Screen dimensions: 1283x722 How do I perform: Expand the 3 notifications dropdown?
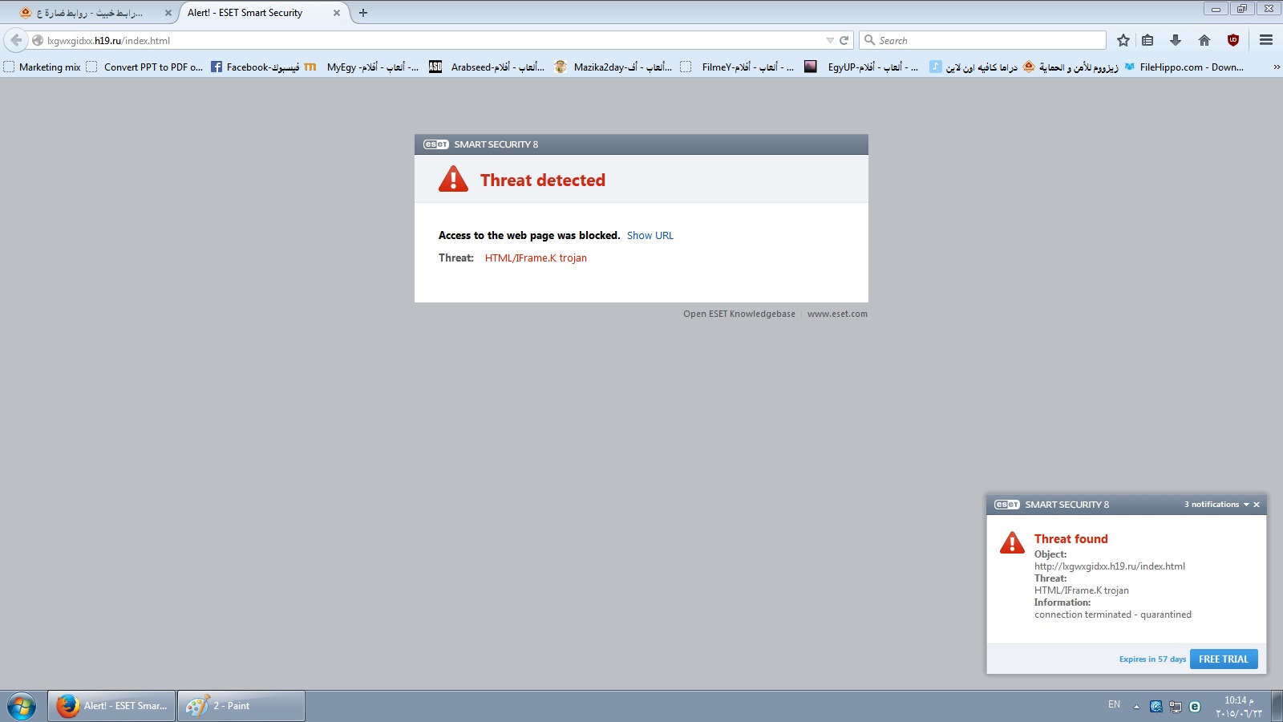(x=1216, y=505)
